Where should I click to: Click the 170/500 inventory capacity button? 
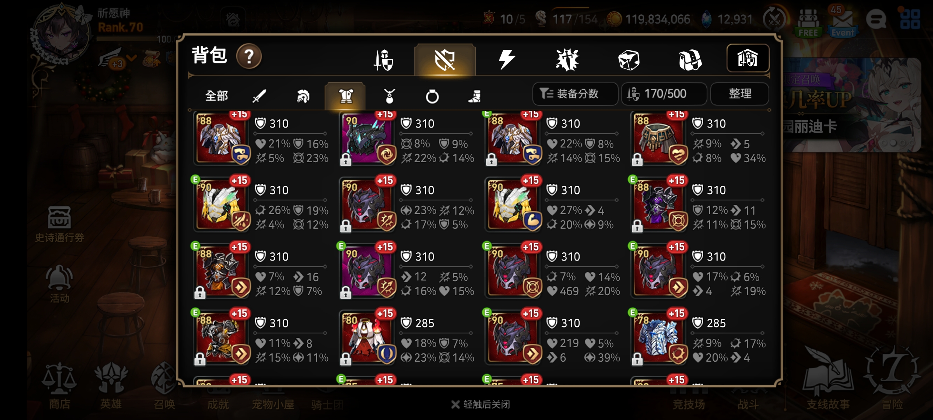pos(664,94)
